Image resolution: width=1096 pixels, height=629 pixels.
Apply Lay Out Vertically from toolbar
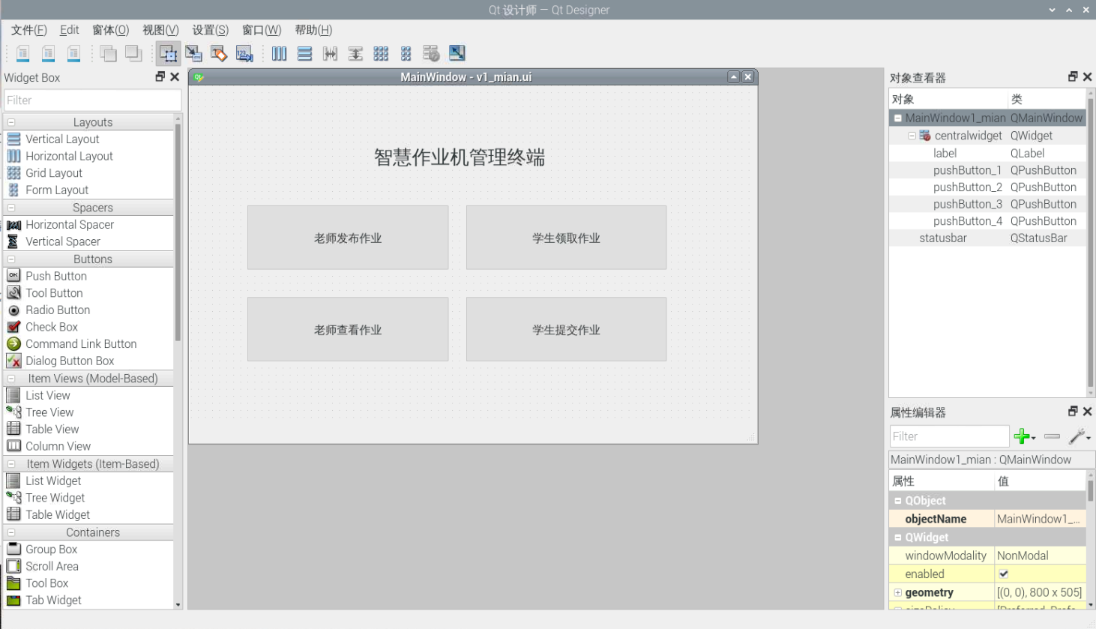coord(304,53)
